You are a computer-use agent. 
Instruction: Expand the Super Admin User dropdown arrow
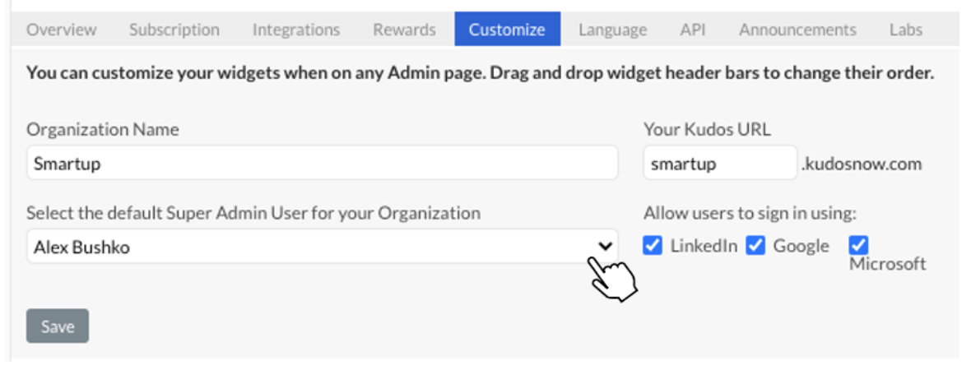605,246
